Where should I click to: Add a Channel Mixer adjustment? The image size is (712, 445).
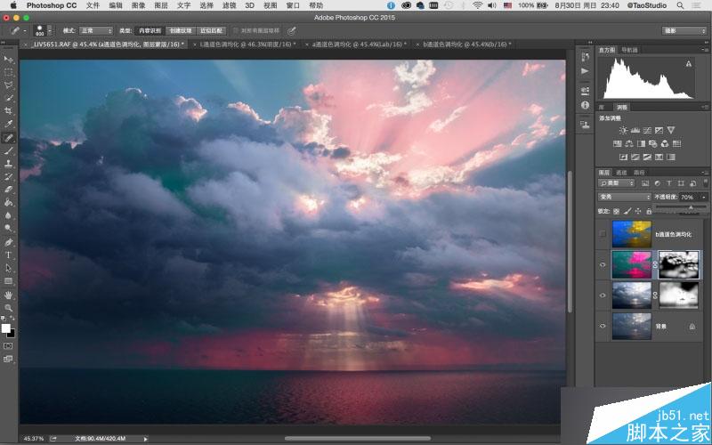point(665,143)
